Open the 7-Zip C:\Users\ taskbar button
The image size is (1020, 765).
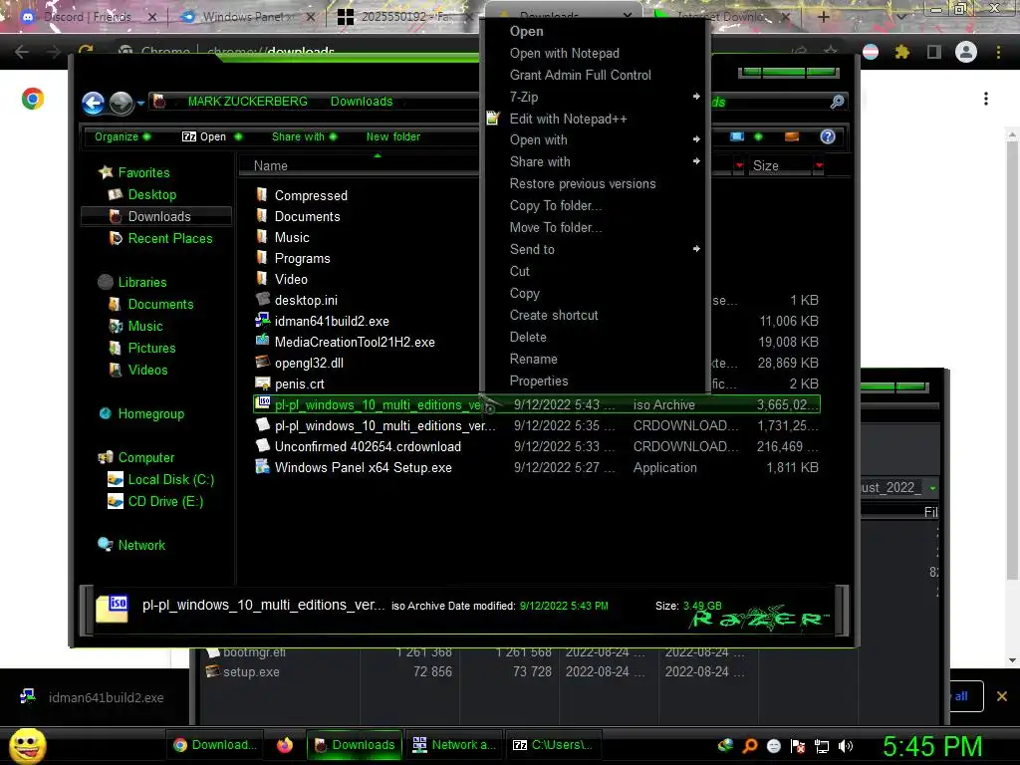[553, 745]
